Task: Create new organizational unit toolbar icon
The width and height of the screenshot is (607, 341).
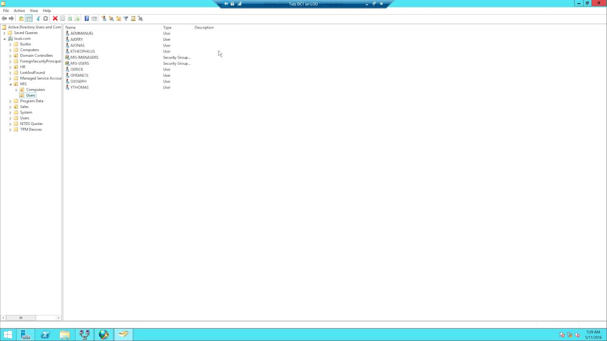Action: point(119,18)
